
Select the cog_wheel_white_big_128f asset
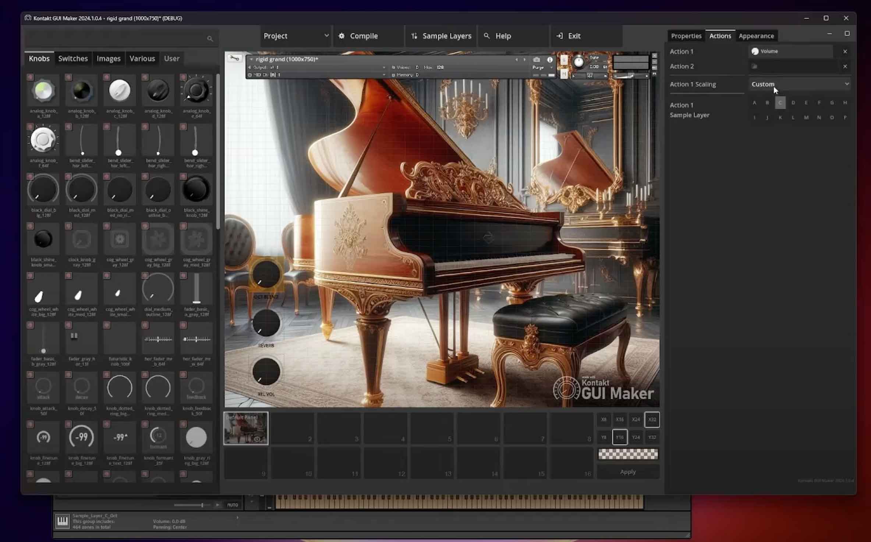click(43, 289)
